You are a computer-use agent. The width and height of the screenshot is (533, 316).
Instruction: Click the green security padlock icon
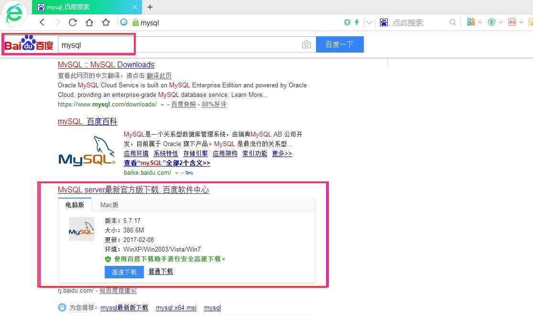pyautogui.click(x=136, y=22)
